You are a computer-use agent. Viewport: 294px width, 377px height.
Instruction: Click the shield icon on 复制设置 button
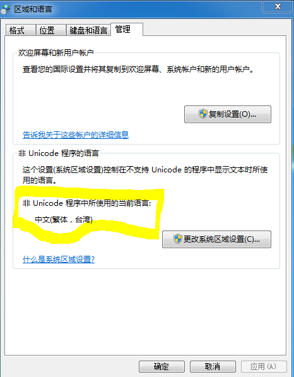[x=203, y=114]
